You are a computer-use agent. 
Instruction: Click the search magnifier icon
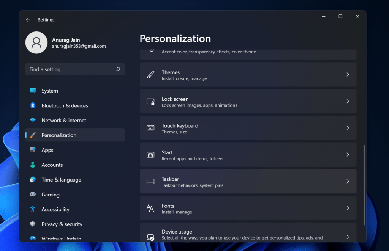coord(118,69)
